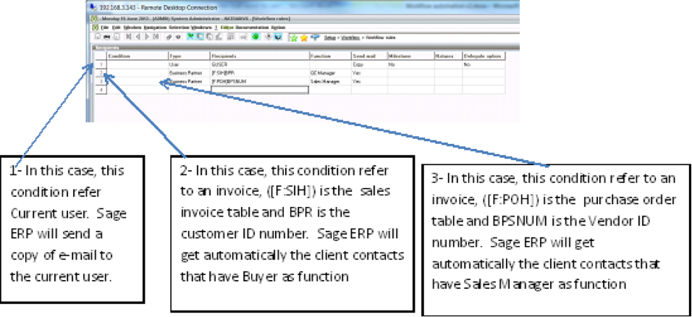Viewport: 692px width, 317px height.
Task: Open the Documentation menu
Action: point(248,27)
